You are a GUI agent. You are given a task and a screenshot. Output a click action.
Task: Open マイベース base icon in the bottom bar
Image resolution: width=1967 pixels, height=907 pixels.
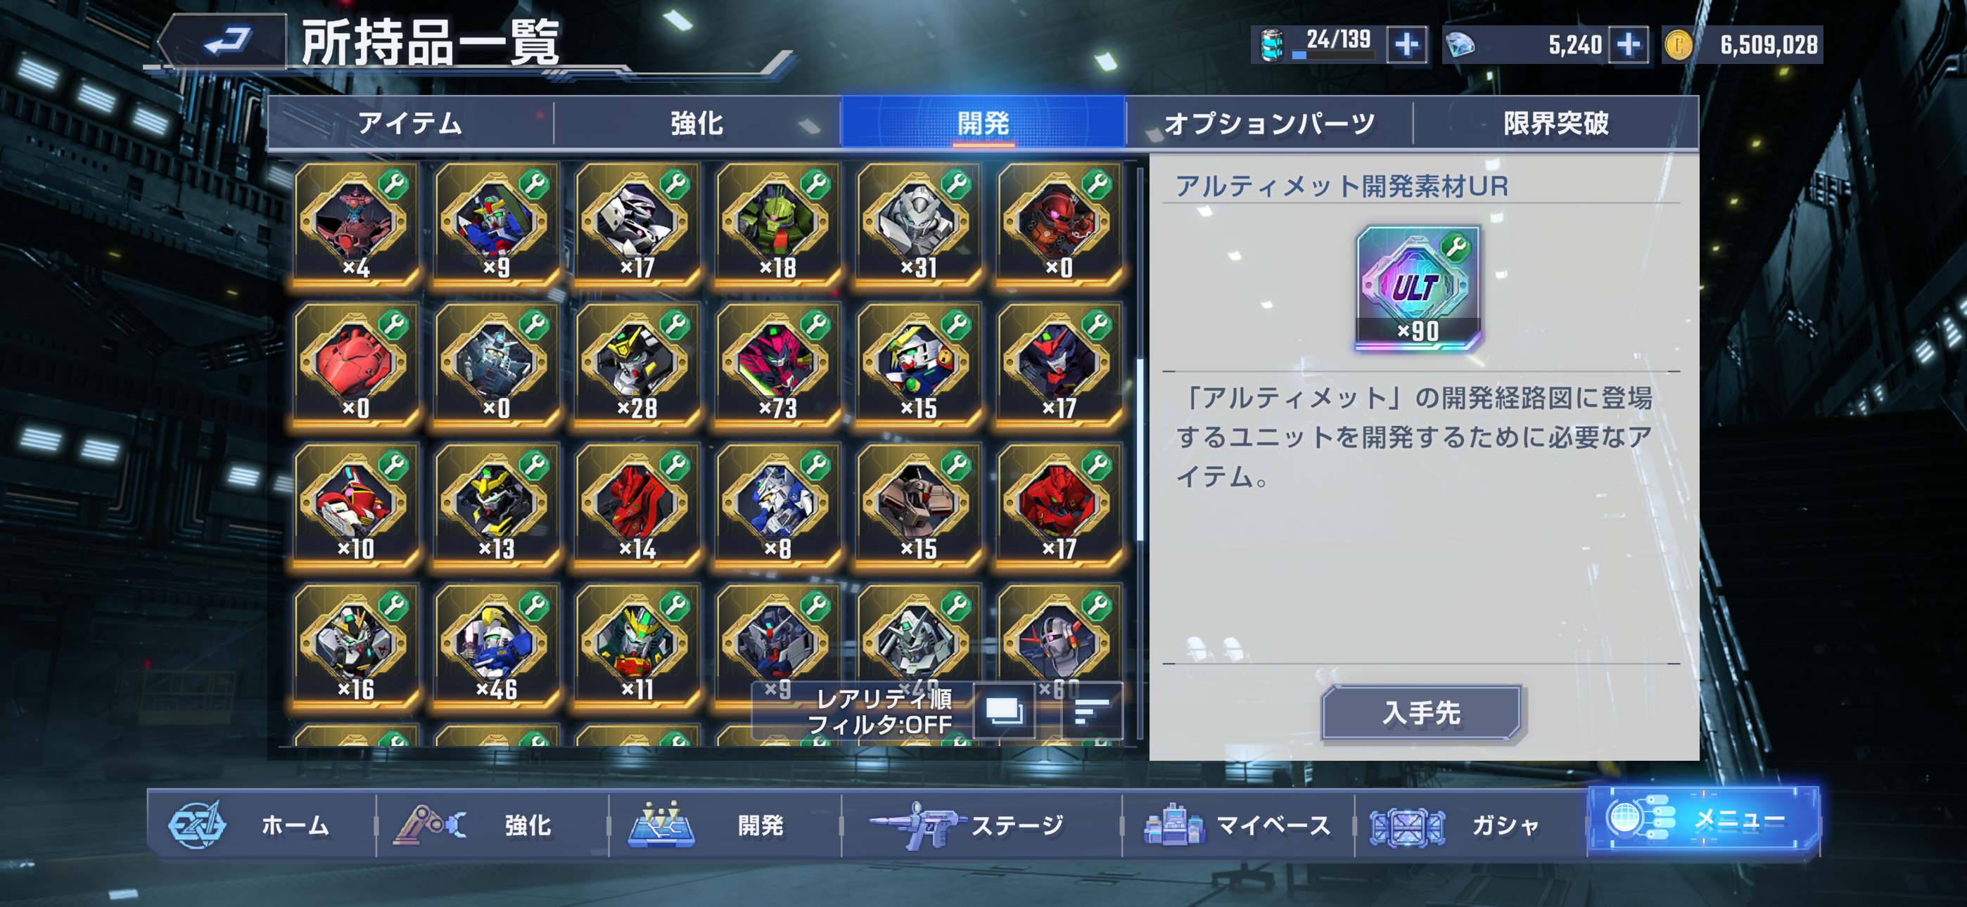click(1173, 825)
